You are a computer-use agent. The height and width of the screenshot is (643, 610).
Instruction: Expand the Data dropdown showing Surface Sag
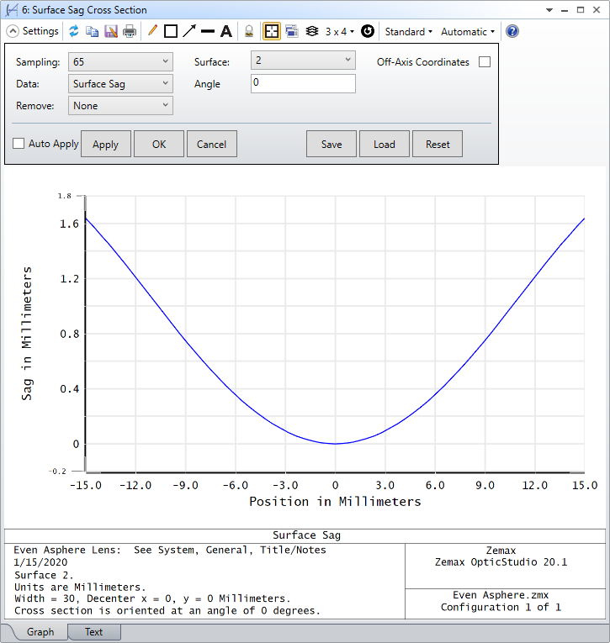(120, 84)
